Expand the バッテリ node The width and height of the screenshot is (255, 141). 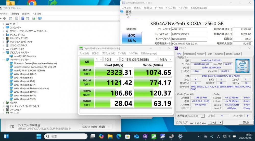click(3, 103)
